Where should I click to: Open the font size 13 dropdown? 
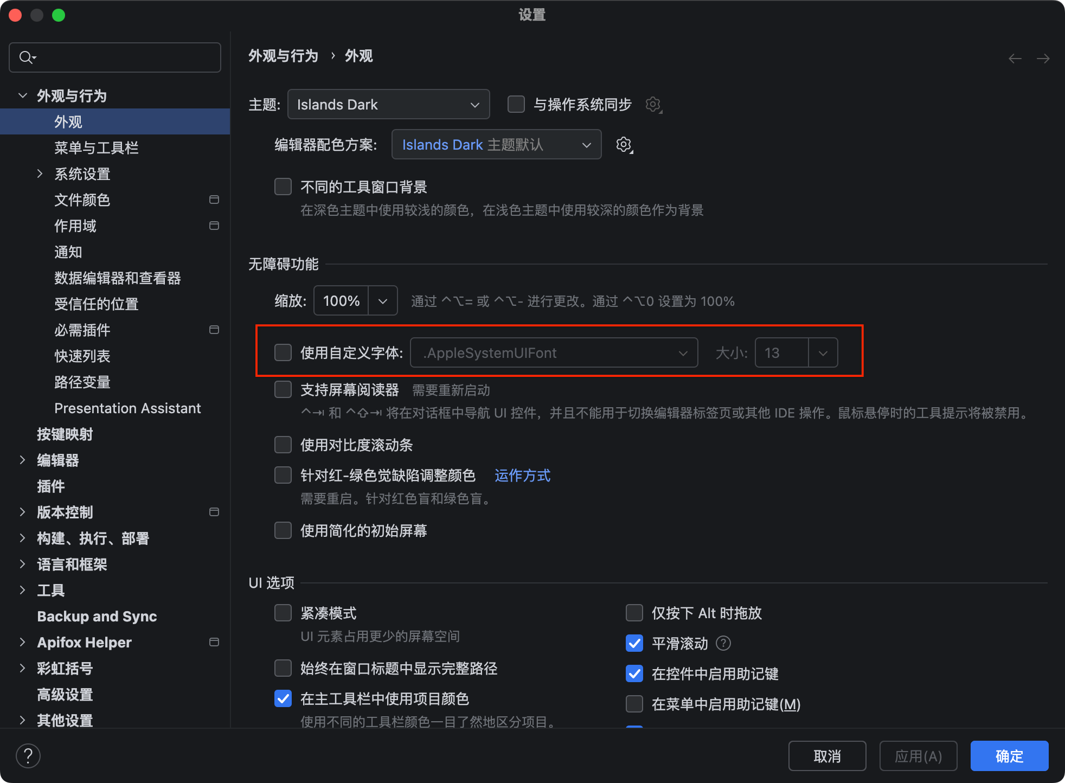(x=823, y=352)
